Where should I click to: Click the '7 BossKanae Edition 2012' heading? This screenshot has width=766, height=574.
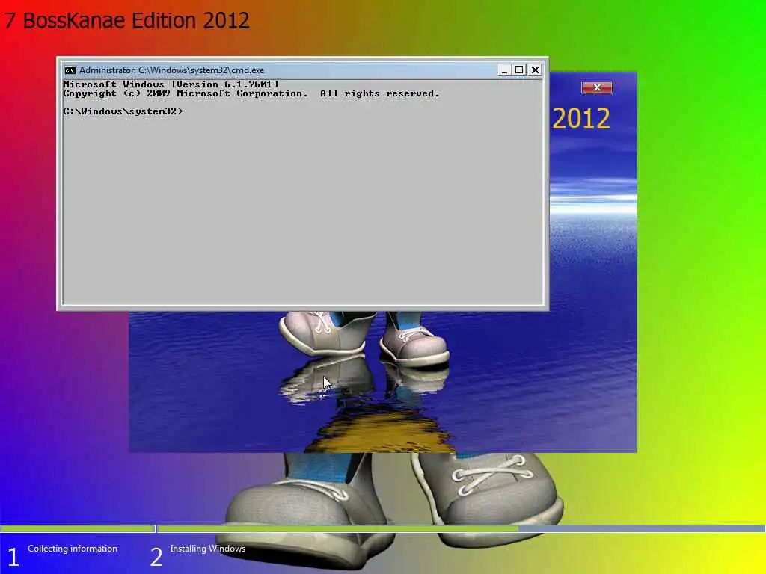tap(127, 20)
